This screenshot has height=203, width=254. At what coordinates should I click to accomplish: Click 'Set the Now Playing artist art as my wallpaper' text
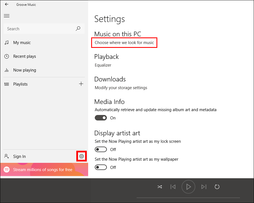136,159
